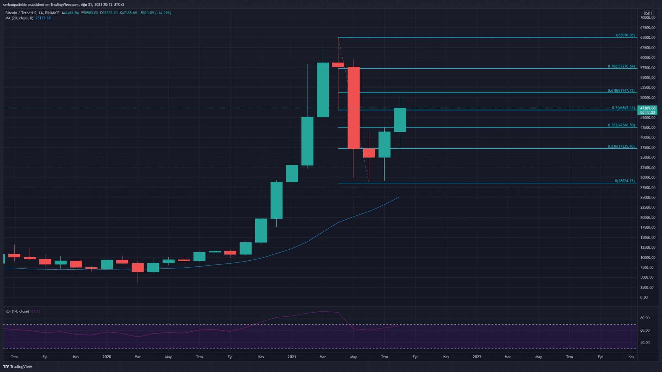Screen dimensions: 662x372
Task: Click the USDT currency label on price axis
Action: pos(648,13)
